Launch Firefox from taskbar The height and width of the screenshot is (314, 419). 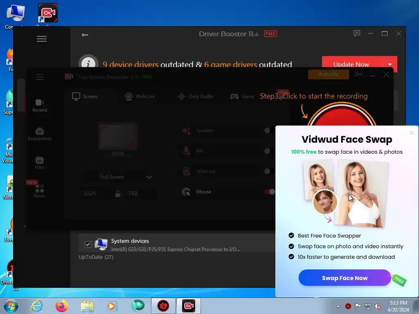pyautogui.click(x=62, y=306)
